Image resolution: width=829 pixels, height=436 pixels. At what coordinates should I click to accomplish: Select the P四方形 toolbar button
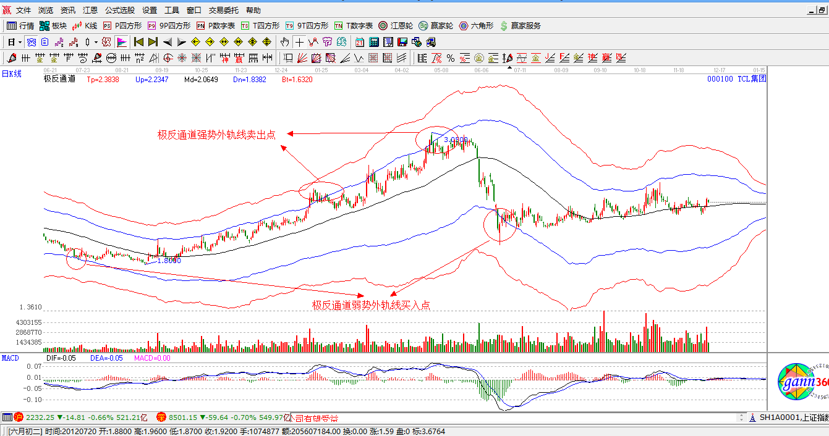click(122, 26)
